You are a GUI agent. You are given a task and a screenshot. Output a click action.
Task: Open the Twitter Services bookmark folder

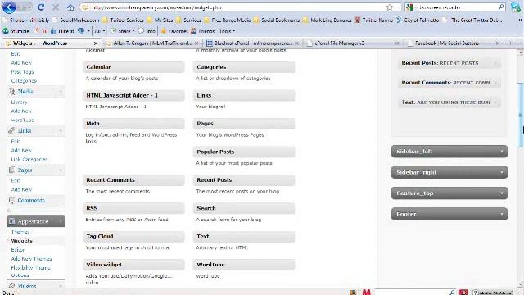point(123,20)
